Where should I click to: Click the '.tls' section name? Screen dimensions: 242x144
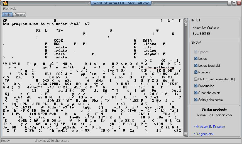coord(147,47)
